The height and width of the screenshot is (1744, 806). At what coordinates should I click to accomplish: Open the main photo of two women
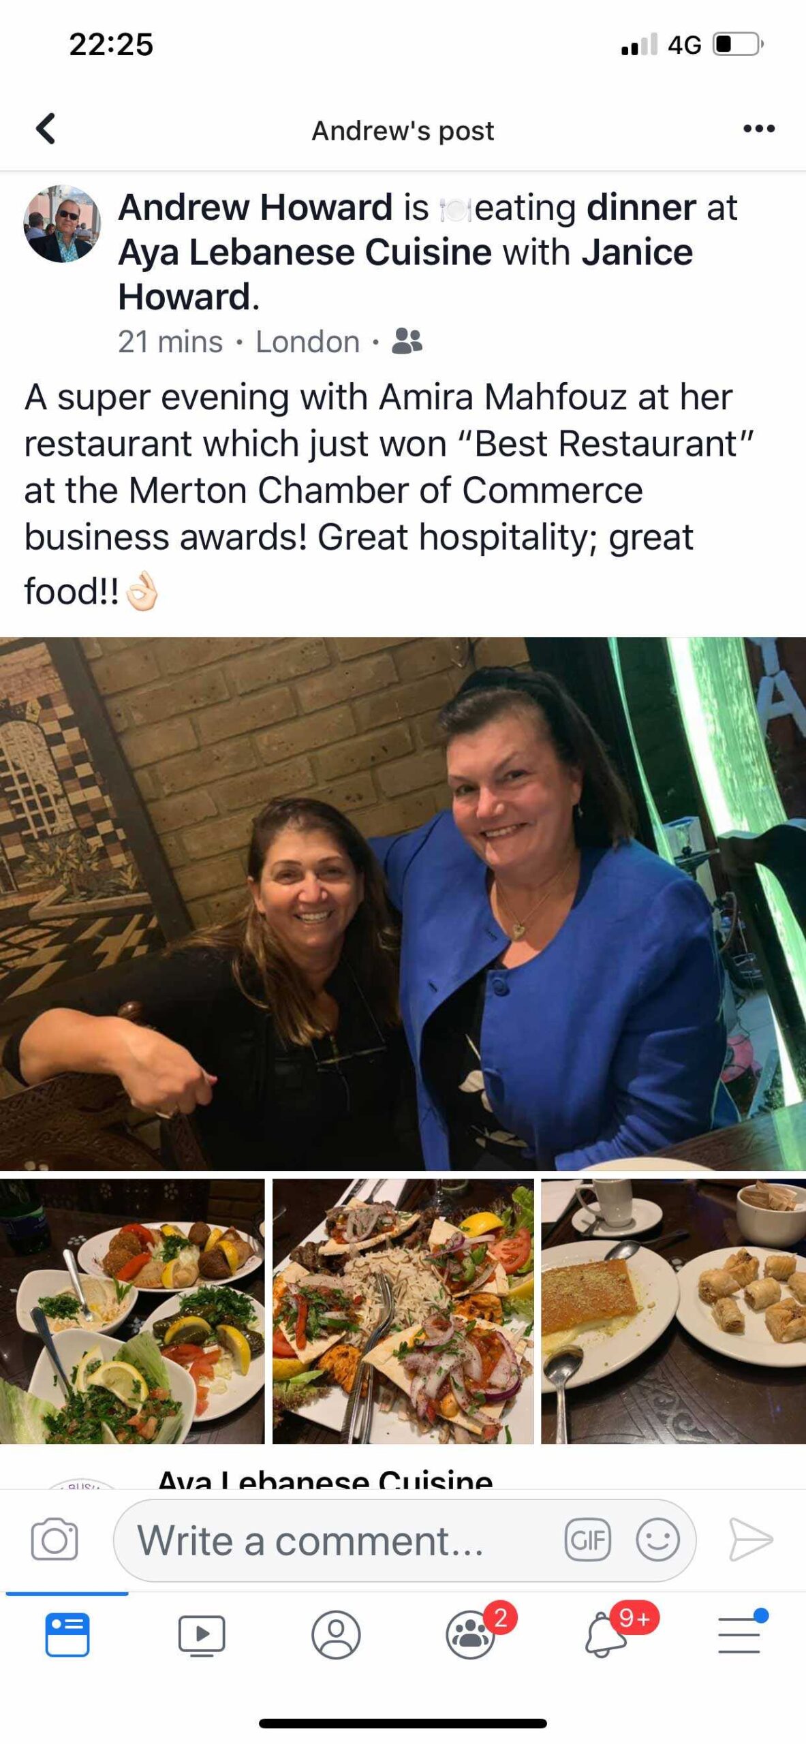click(403, 903)
